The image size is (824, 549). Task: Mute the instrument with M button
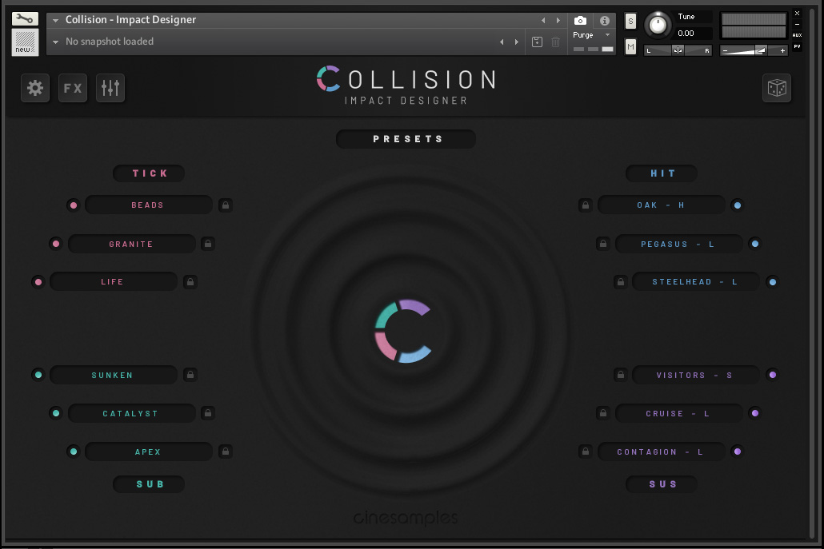630,46
